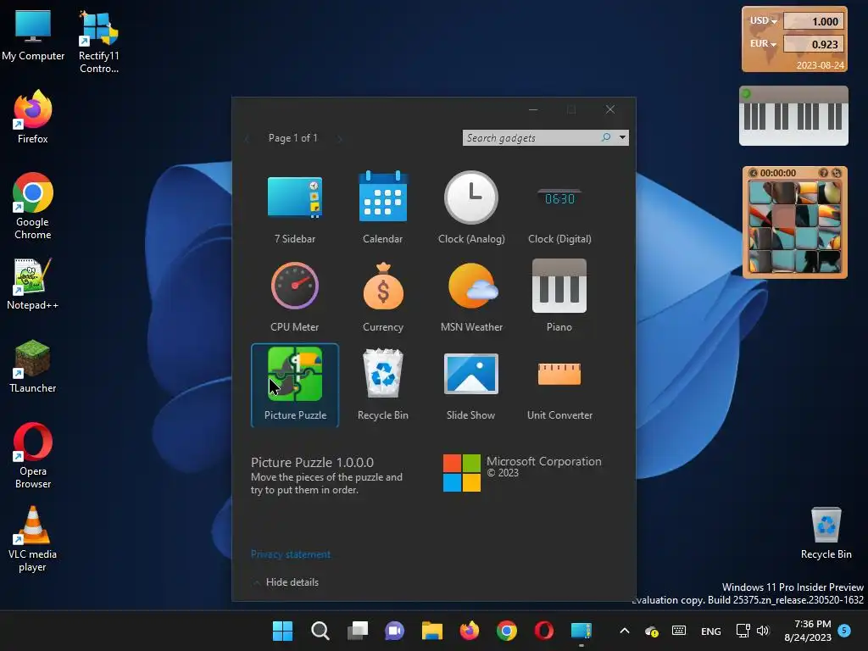Screen dimensions: 868x651
Task: Open File Explorer from taskbar
Action: tap(431, 631)
